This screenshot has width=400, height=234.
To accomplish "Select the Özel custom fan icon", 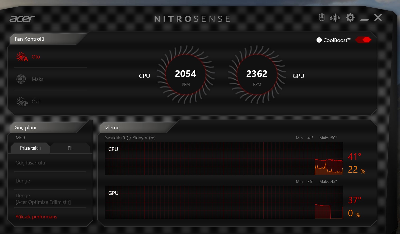I will 22,102.
